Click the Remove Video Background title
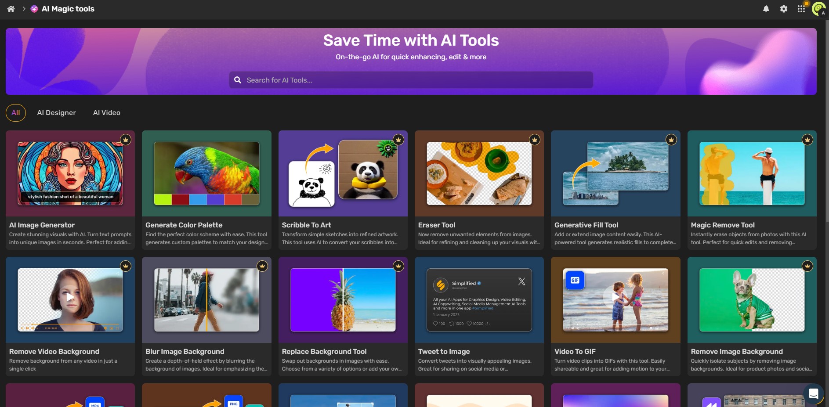 point(54,352)
